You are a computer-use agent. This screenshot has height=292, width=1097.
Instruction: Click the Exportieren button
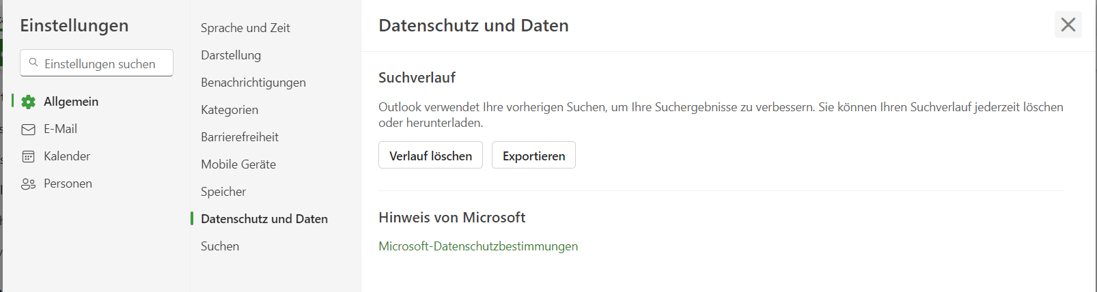pos(533,155)
